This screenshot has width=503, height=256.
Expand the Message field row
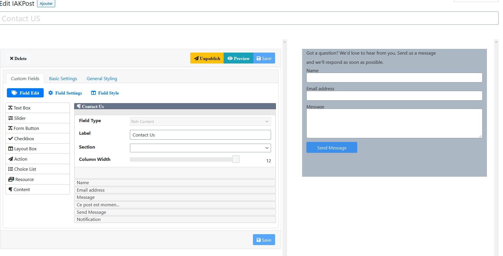(x=175, y=197)
